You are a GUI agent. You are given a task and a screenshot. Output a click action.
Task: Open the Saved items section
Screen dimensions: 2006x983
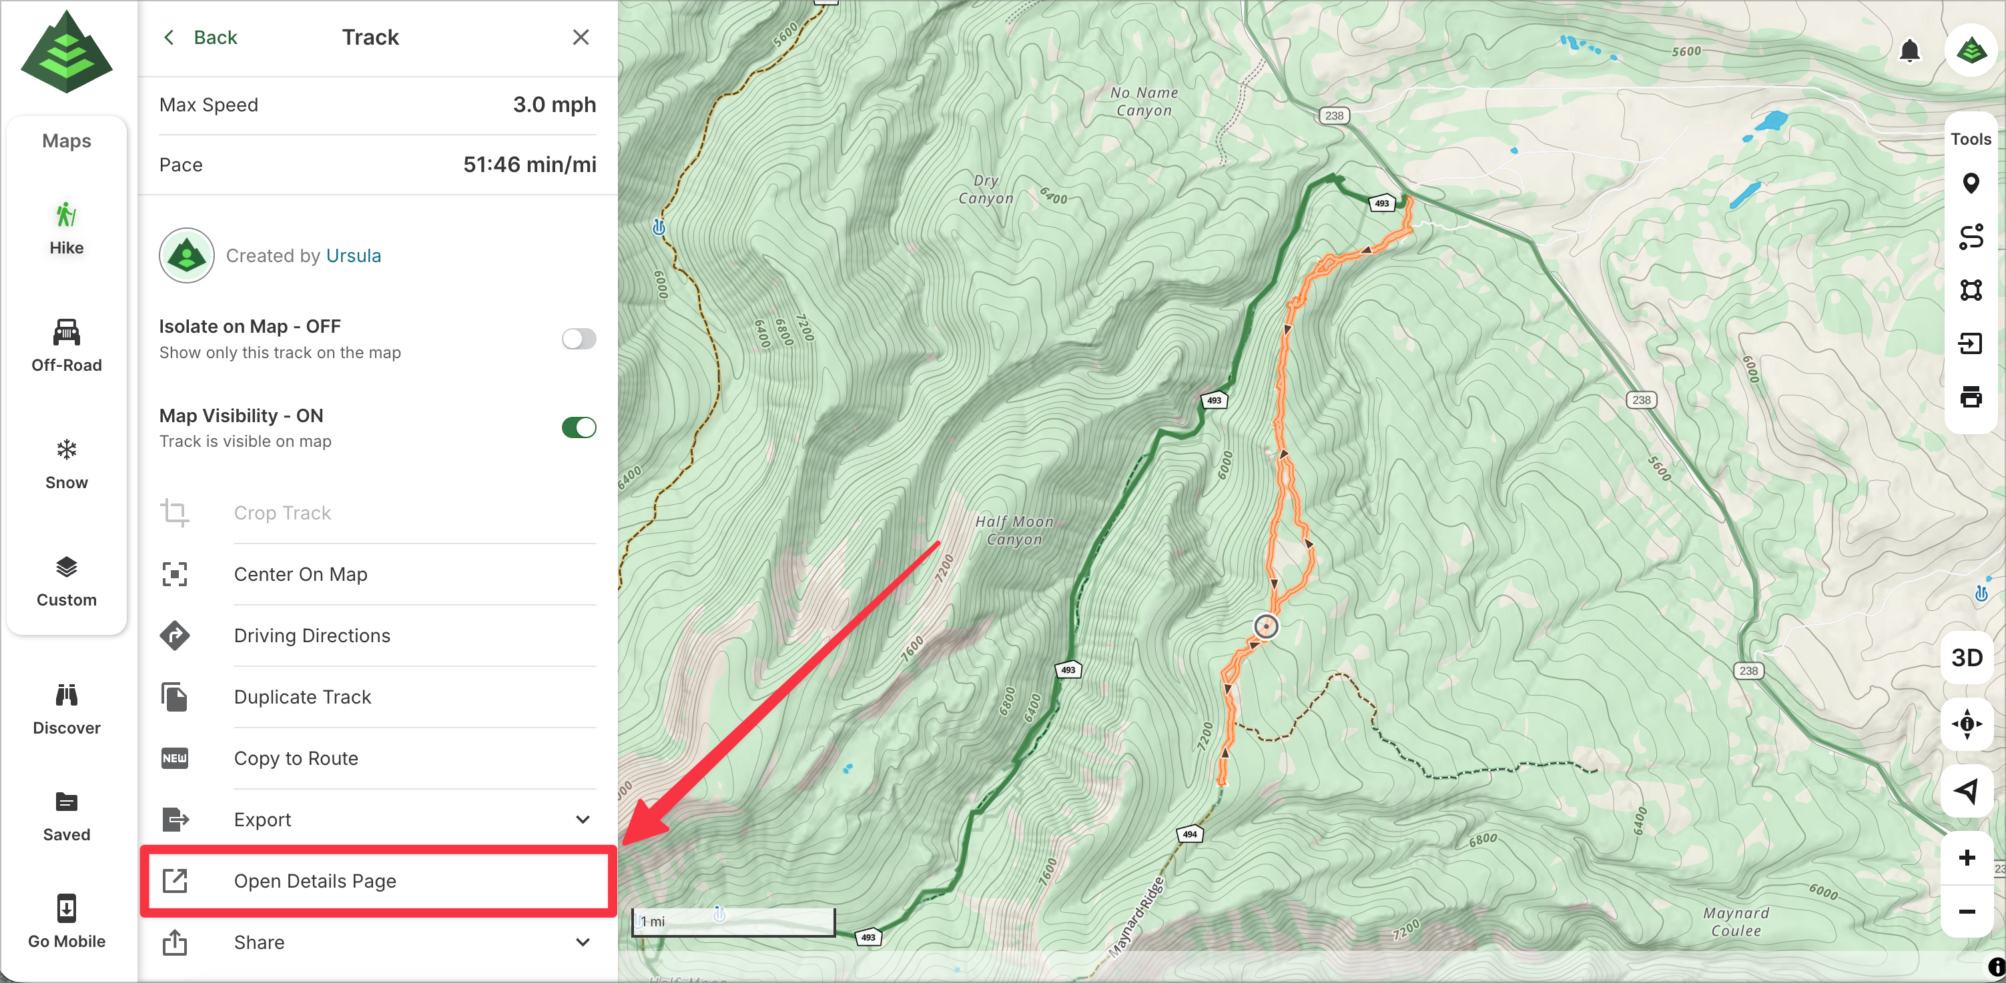[66, 816]
